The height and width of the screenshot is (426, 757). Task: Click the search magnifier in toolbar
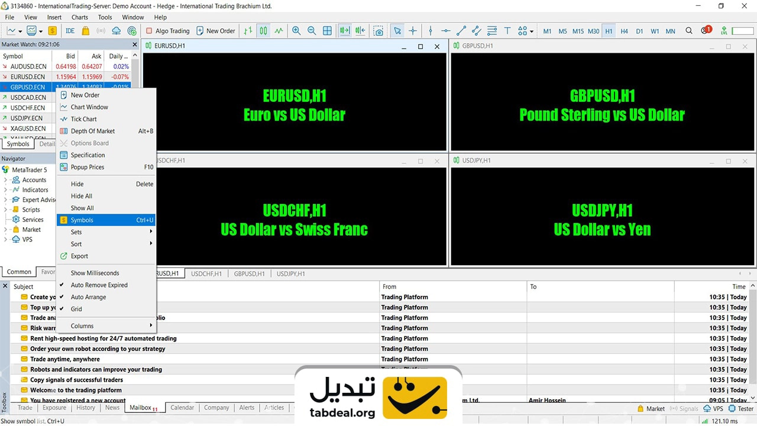point(689,31)
